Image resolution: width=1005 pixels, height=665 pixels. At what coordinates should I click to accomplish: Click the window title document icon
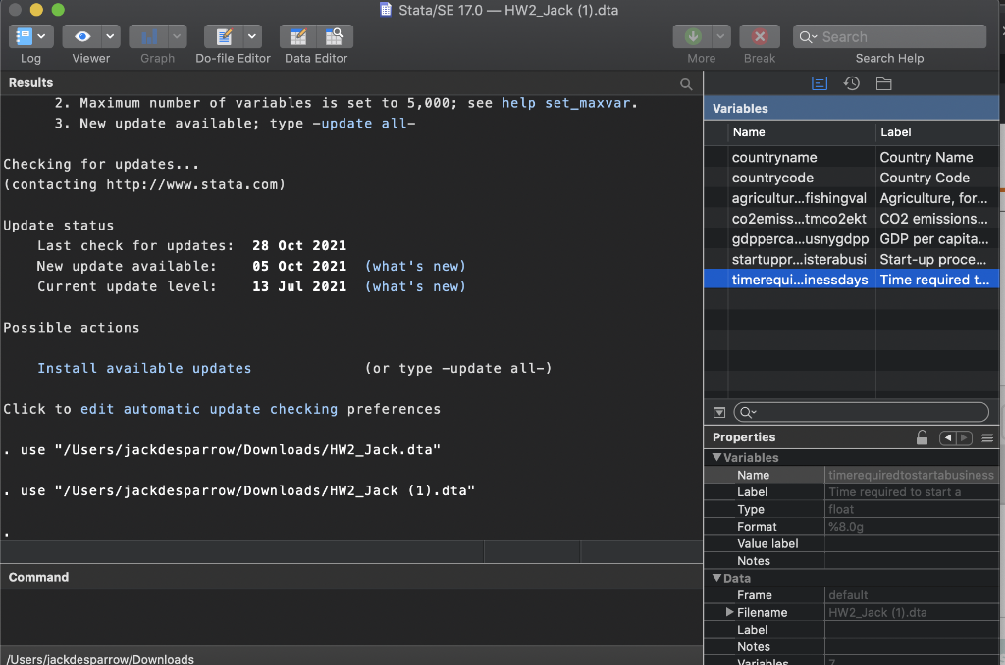coord(385,9)
